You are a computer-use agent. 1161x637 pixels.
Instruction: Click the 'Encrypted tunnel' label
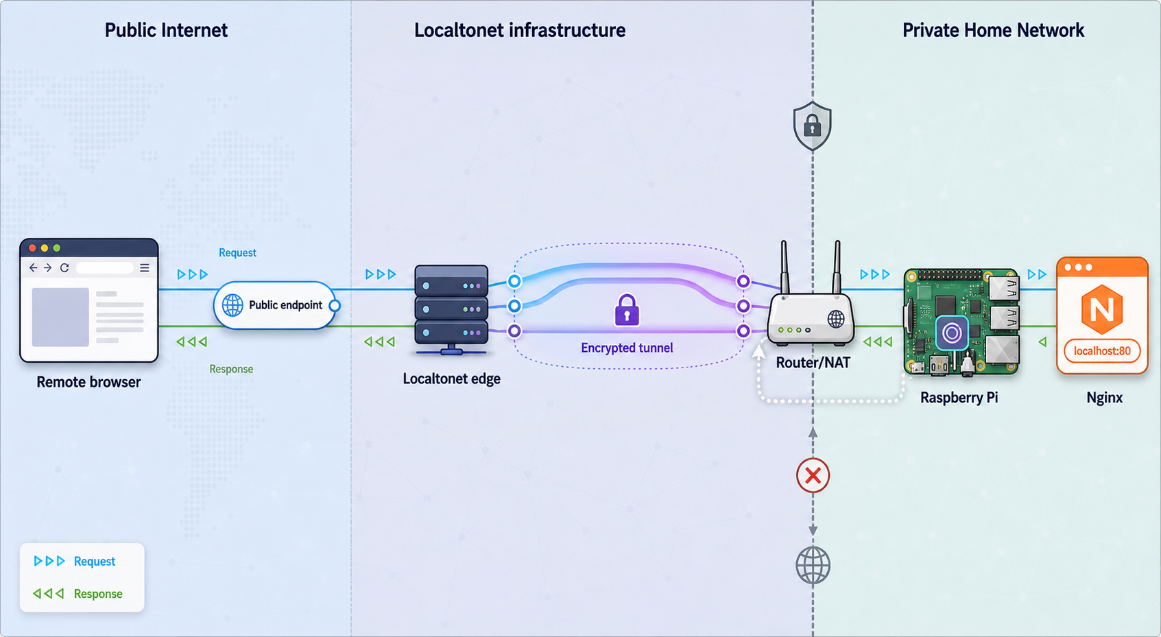[x=627, y=348]
